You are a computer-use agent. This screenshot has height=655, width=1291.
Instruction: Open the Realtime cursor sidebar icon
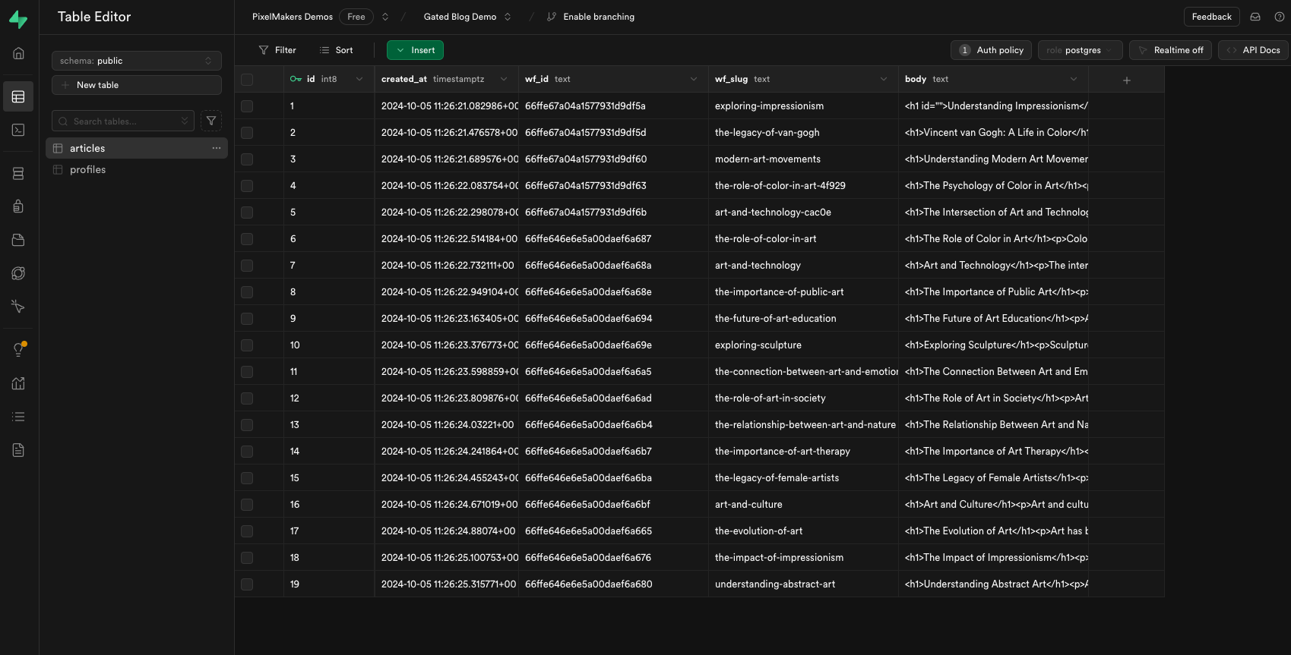click(18, 307)
